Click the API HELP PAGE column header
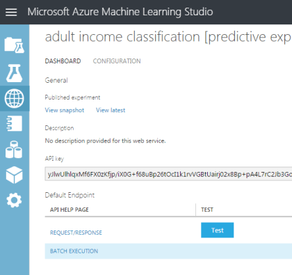The width and height of the screenshot is (292, 275). (x=70, y=210)
